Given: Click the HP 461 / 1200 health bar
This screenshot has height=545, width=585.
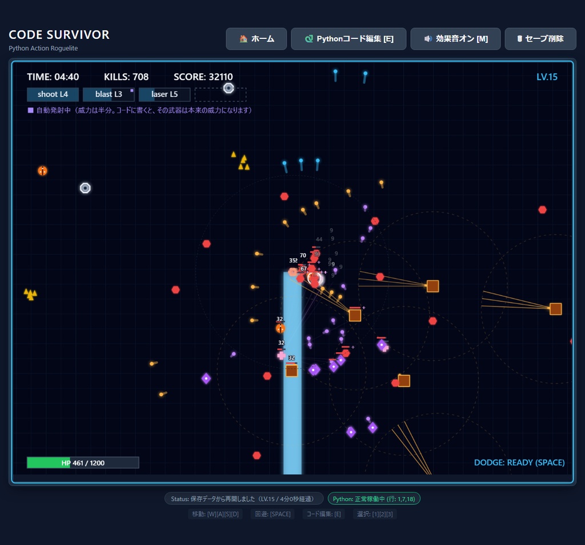Looking at the screenshot, I should pos(83,463).
